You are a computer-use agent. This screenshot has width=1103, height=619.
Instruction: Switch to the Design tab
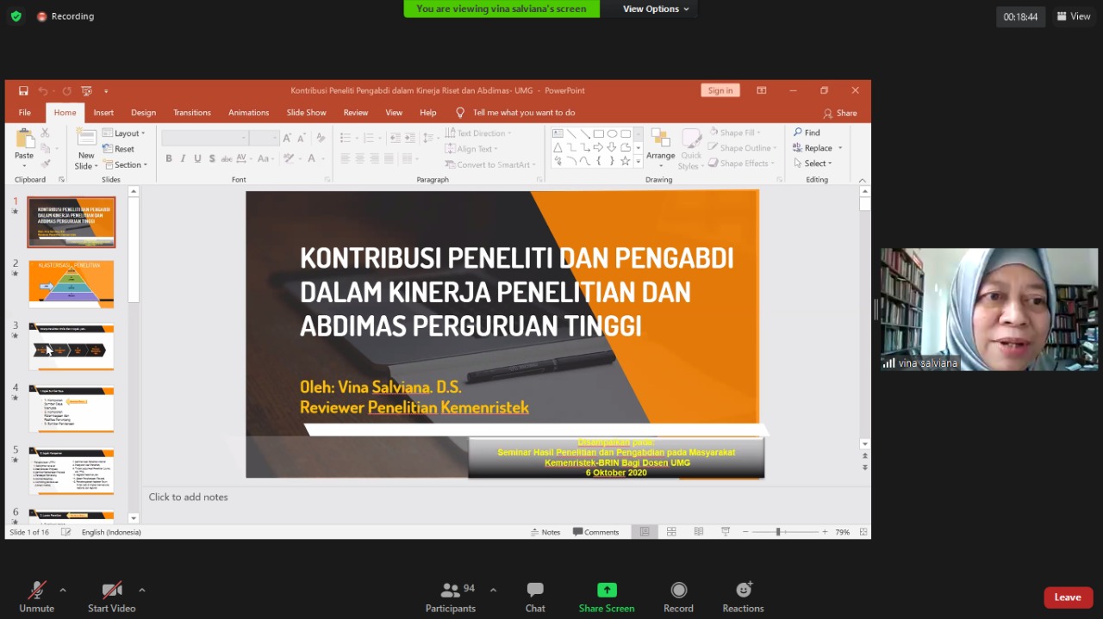coord(143,113)
